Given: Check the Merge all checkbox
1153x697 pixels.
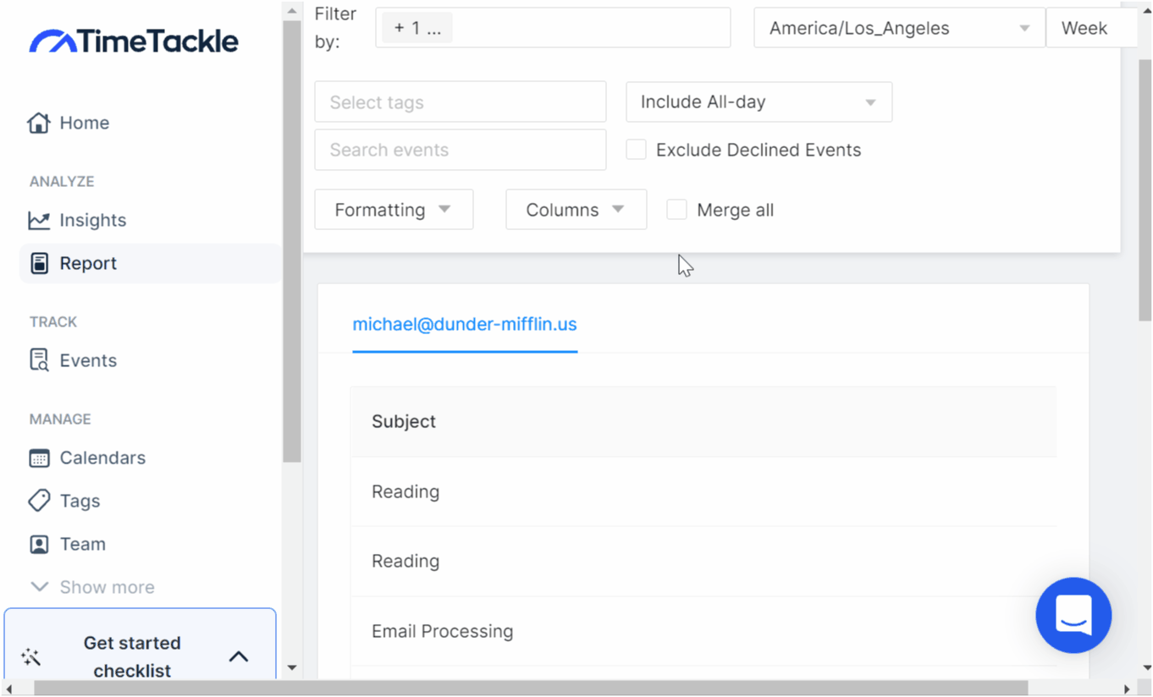Looking at the screenshot, I should [676, 210].
